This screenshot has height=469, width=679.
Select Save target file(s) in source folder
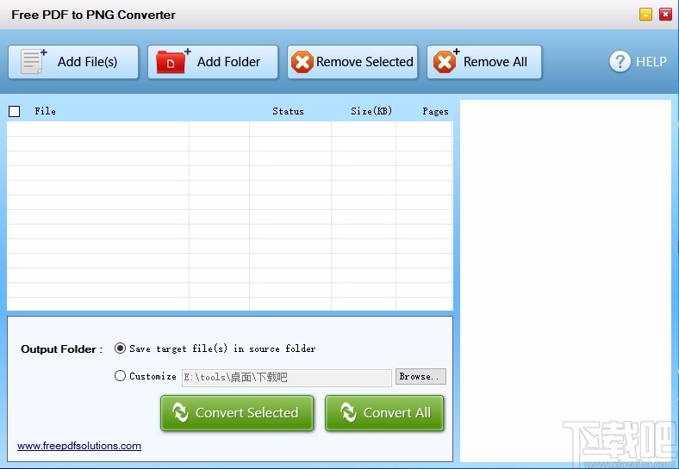click(x=120, y=349)
